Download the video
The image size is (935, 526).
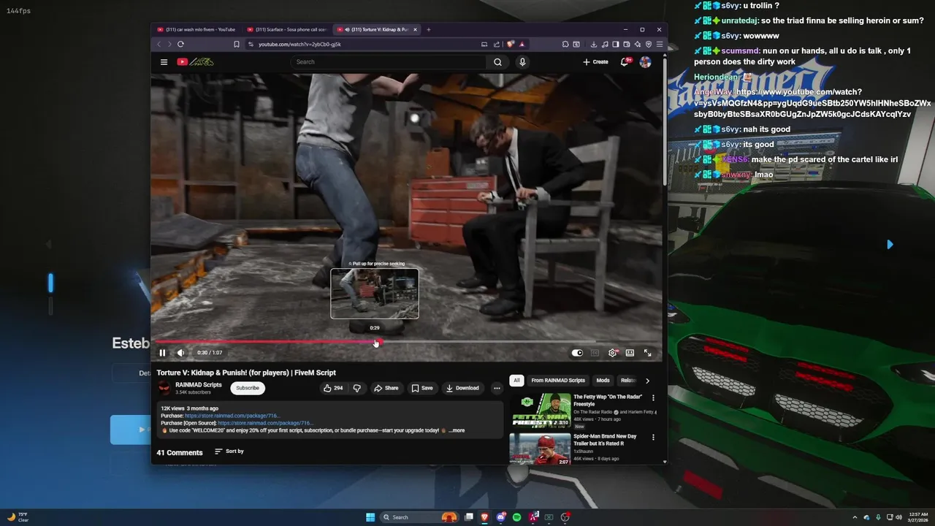462,388
